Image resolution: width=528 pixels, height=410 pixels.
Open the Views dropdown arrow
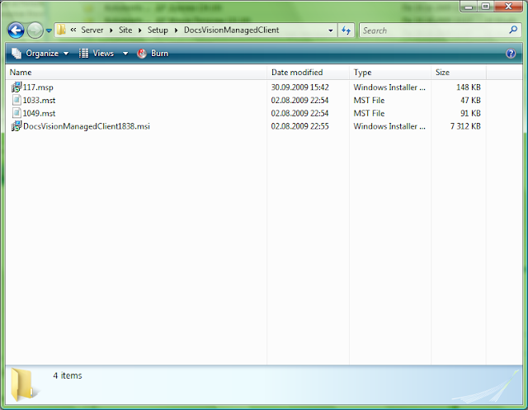125,53
